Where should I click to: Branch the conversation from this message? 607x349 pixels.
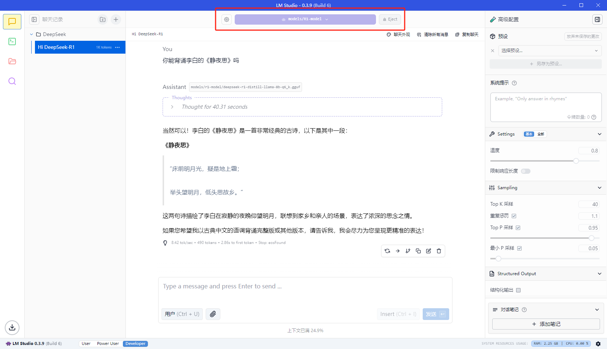coord(408,251)
